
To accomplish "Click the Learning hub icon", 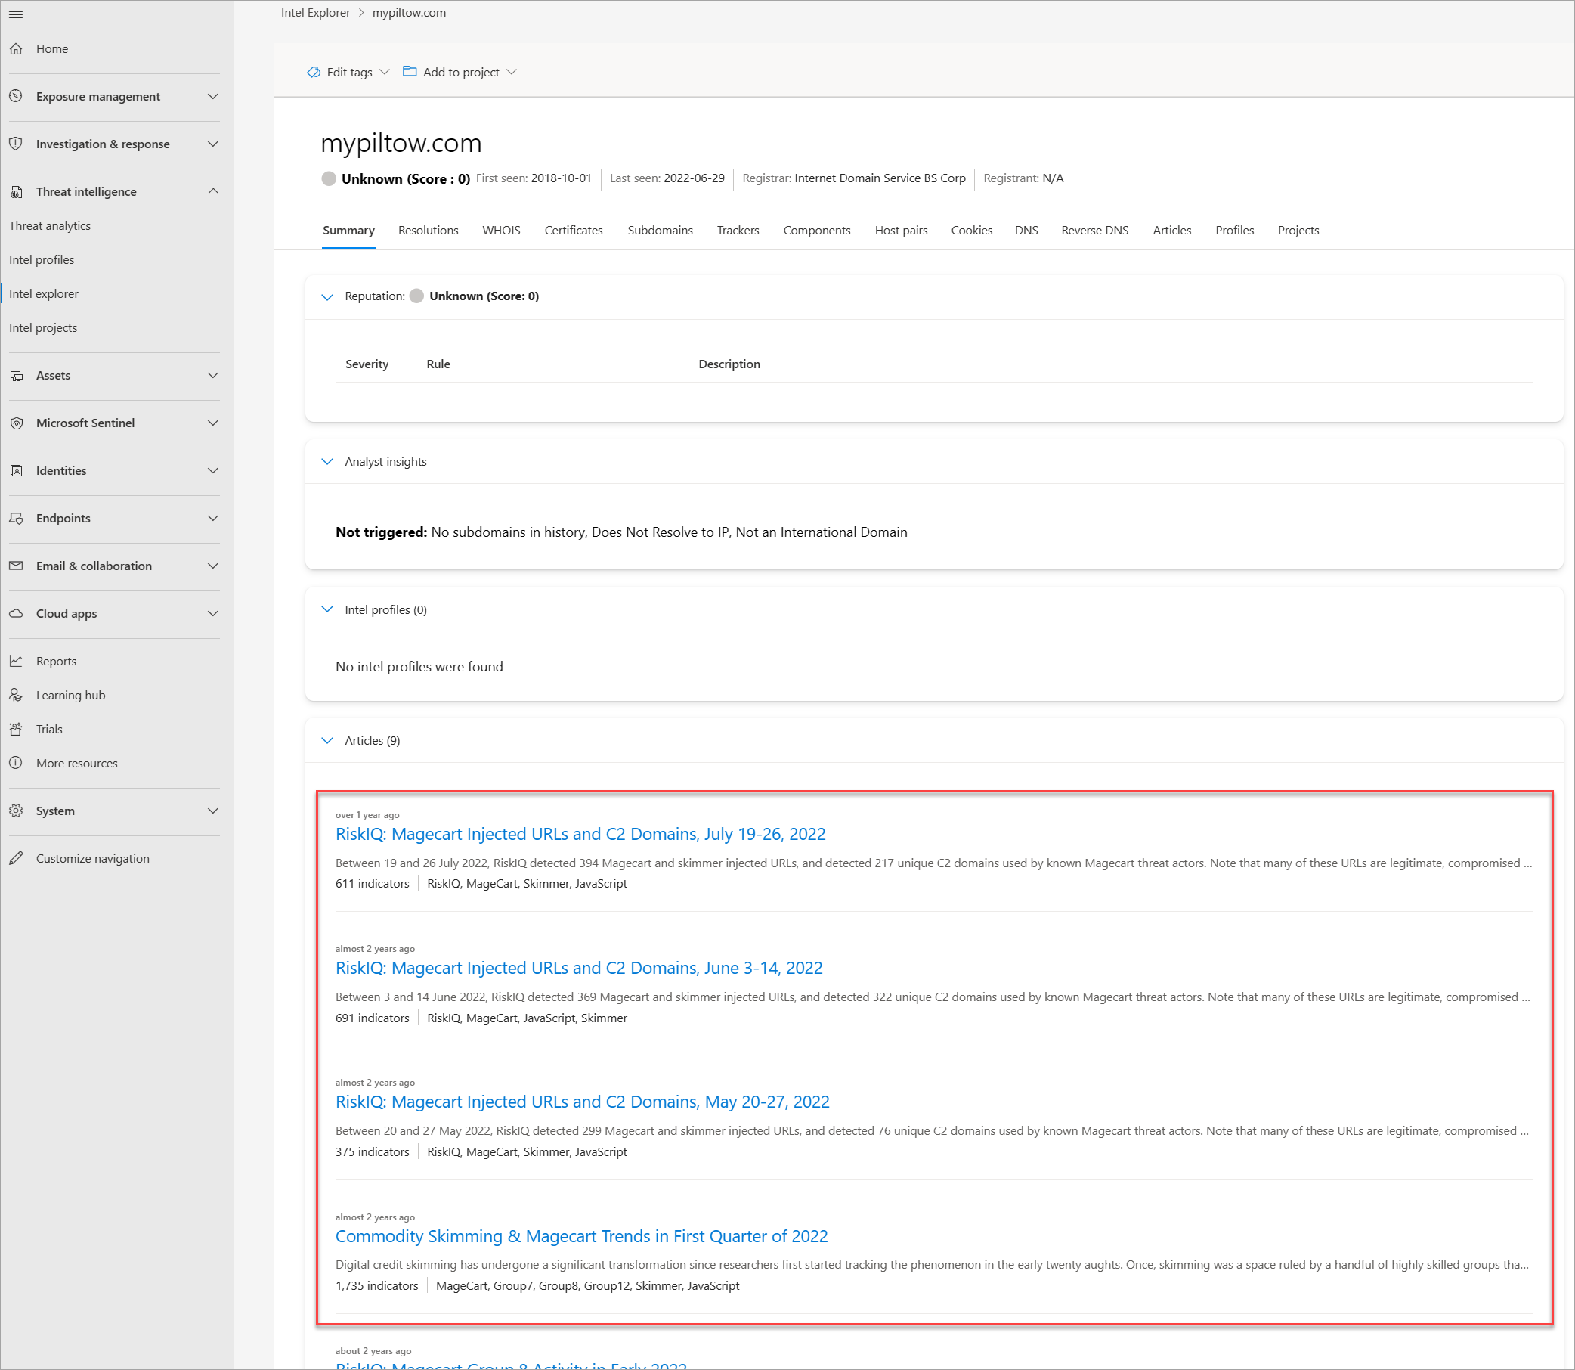I will click(16, 695).
